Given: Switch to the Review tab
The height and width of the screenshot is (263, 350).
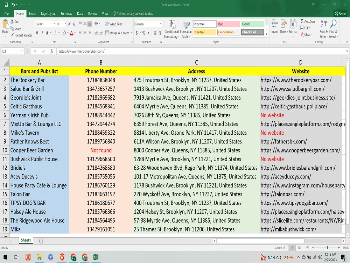Looking at the screenshot, I should tap(92, 14).
